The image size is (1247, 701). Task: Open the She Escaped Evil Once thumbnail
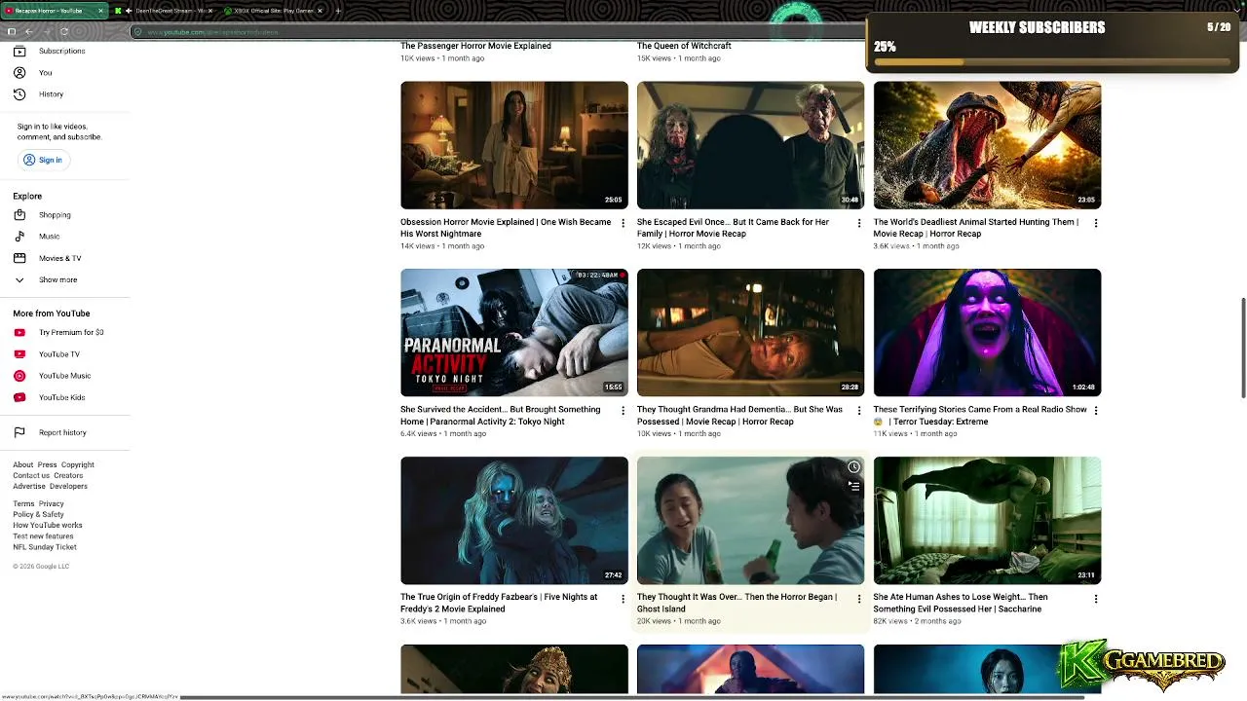click(x=750, y=145)
